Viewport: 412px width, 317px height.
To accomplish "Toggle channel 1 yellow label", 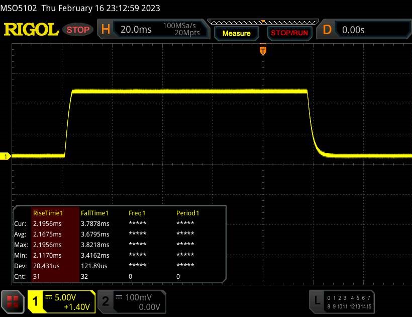I will point(36,301).
